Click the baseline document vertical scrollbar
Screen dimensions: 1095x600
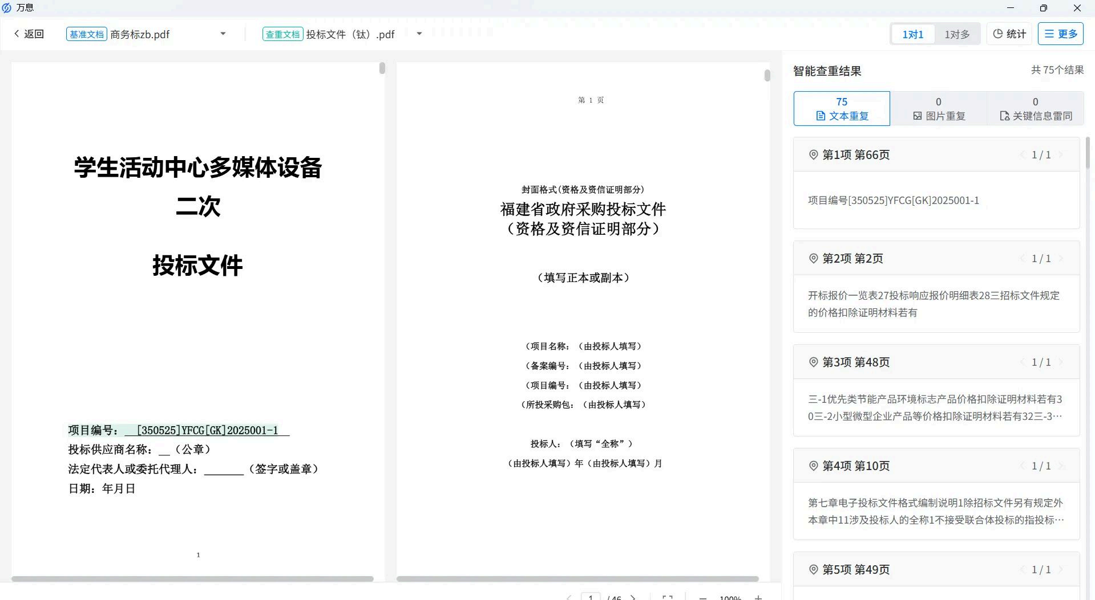pyautogui.click(x=382, y=68)
